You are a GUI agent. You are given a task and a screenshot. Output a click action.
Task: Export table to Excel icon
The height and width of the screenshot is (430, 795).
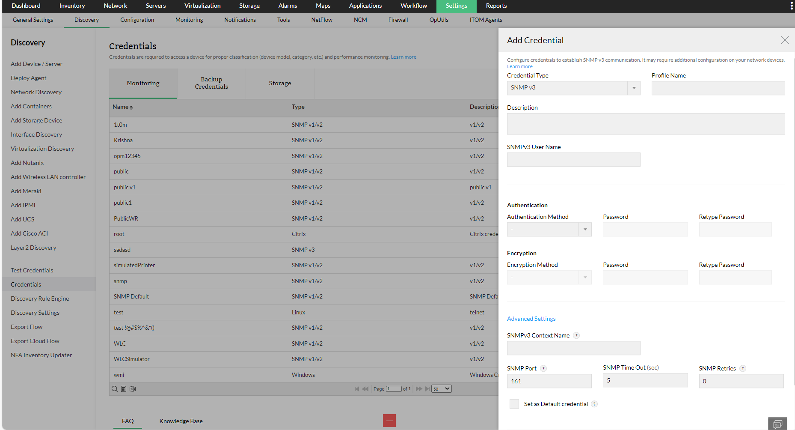click(133, 389)
